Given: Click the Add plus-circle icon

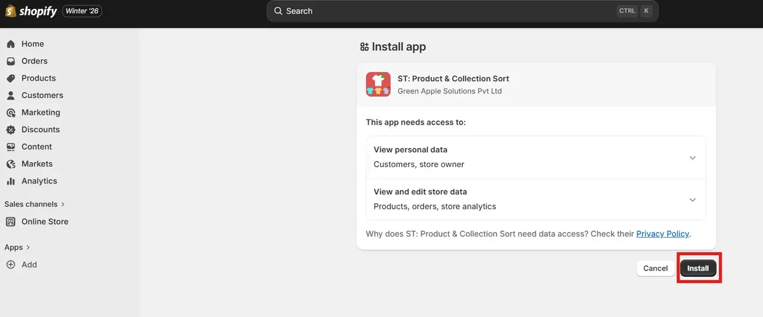Looking at the screenshot, I should (11, 265).
